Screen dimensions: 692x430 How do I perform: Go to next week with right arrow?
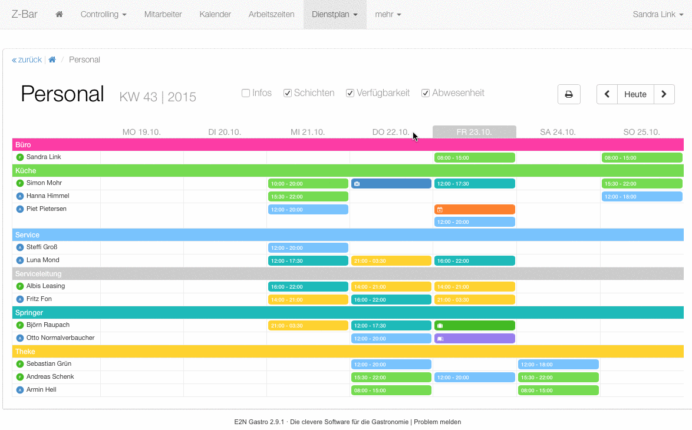click(x=664, y=94)
